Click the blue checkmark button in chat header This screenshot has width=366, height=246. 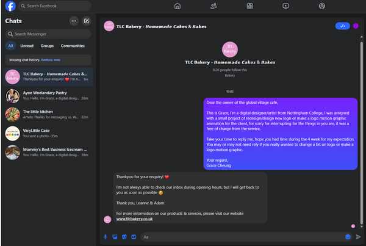point(342,26)
